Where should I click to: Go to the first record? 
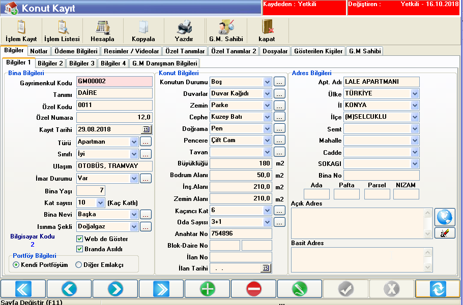click(x=23, y=289)
